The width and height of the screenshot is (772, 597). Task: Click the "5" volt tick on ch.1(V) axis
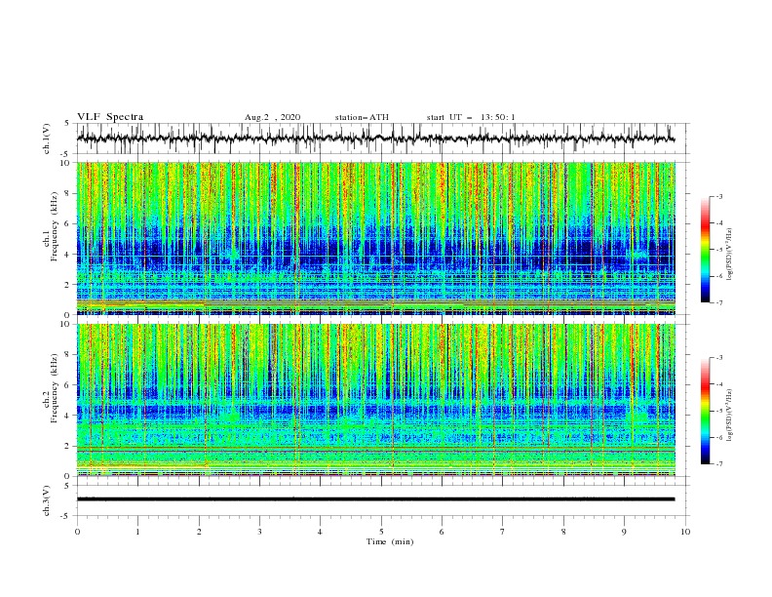(67, 124)
